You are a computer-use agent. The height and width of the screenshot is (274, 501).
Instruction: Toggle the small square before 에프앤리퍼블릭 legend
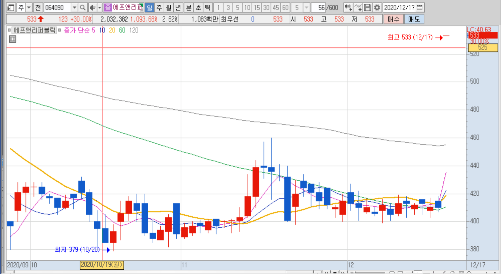pyautogui.click(x=9, y=30)
